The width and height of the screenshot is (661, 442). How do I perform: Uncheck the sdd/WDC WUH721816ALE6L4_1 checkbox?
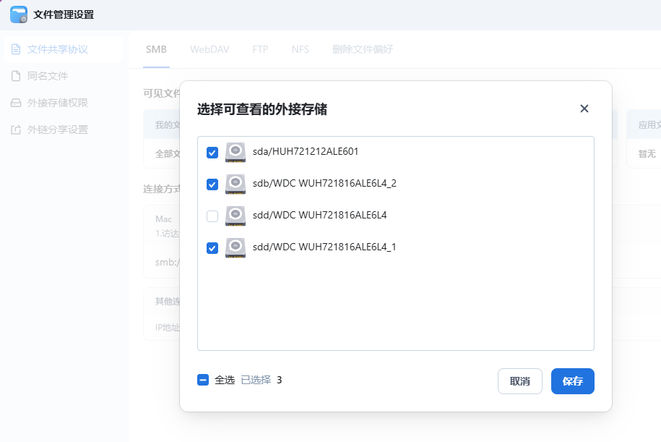[212, 248]
